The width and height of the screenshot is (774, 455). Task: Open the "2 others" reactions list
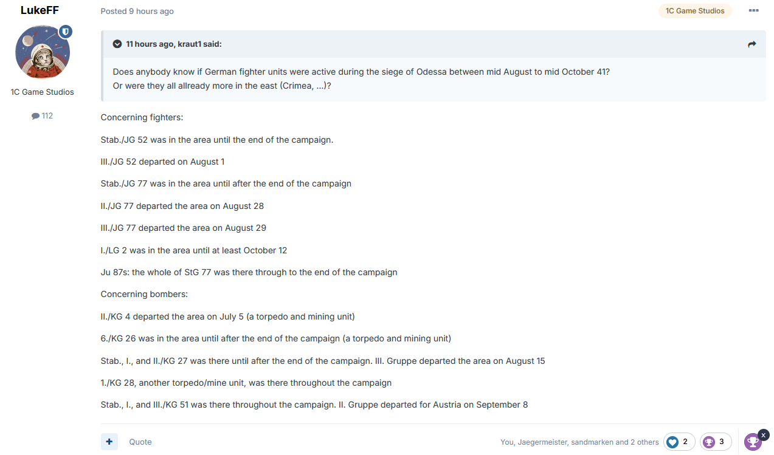pyautogui.click(x=644, y=442)
